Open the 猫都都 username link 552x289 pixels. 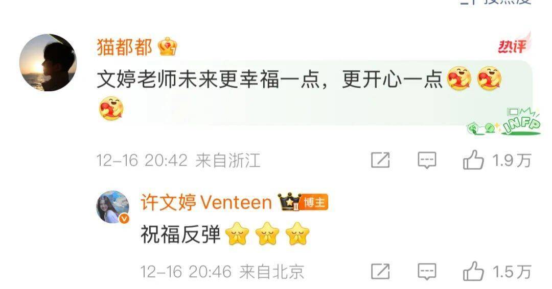[125, 47]
